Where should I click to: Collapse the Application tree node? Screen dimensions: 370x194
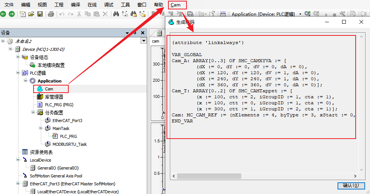pyautogui.click(x=26, y=81)
